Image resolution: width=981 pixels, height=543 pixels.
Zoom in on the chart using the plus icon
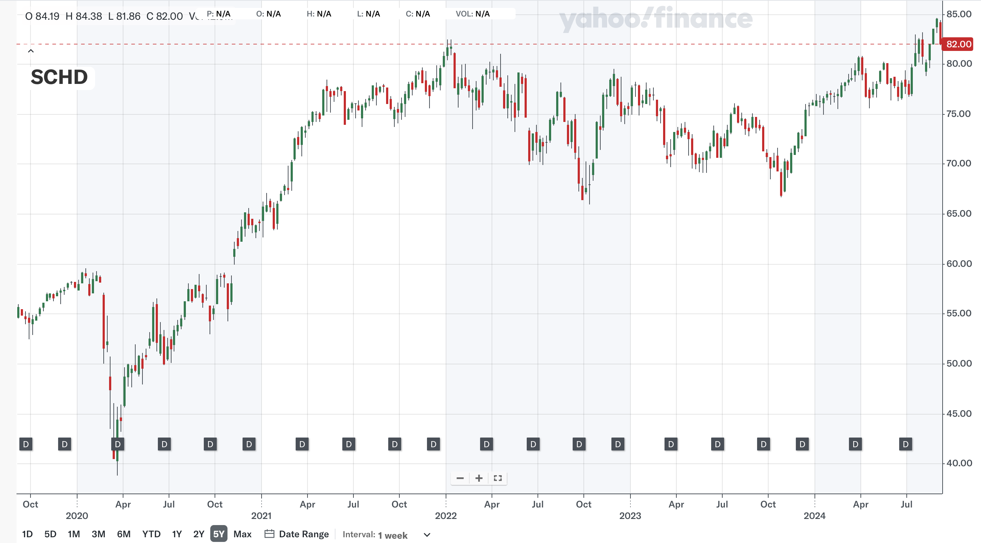(479, 478)
